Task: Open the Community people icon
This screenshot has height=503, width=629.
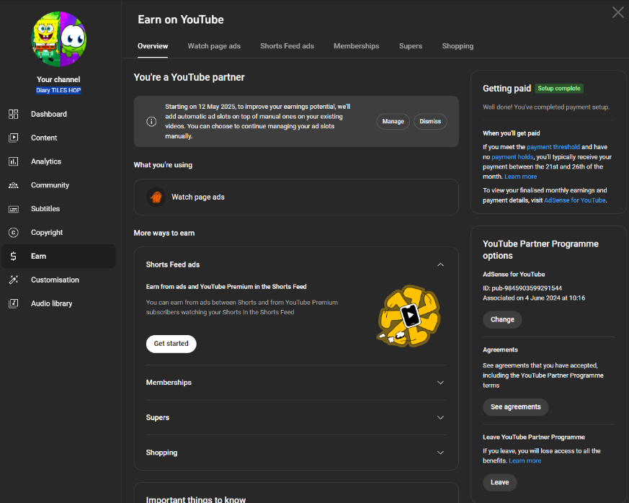Action: [x=13, y=185]
